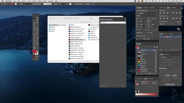The width and height of the screenshot is (184, 103).
Task: Go to the next swatch library arrow
Action: [106, 86]
